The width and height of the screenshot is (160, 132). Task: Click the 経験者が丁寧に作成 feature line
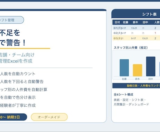pos(18,105)
